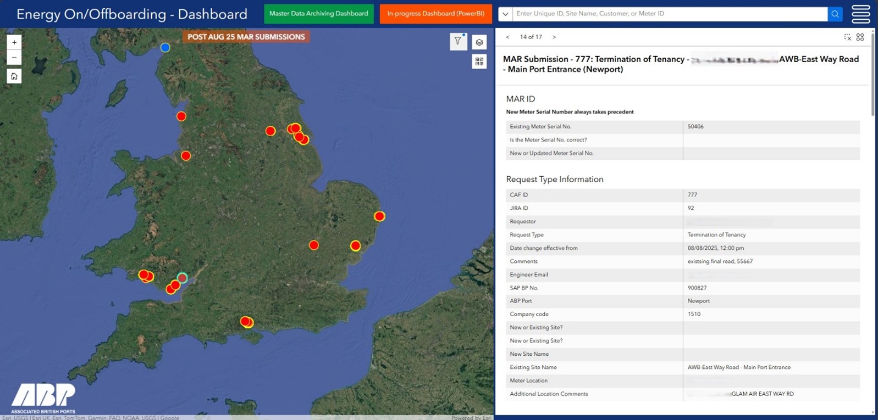Select the green-ringed highlighted marker near Newport

[183, 278]
